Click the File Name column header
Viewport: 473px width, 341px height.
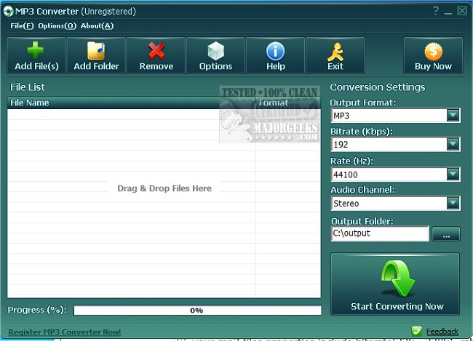(132, 103)
